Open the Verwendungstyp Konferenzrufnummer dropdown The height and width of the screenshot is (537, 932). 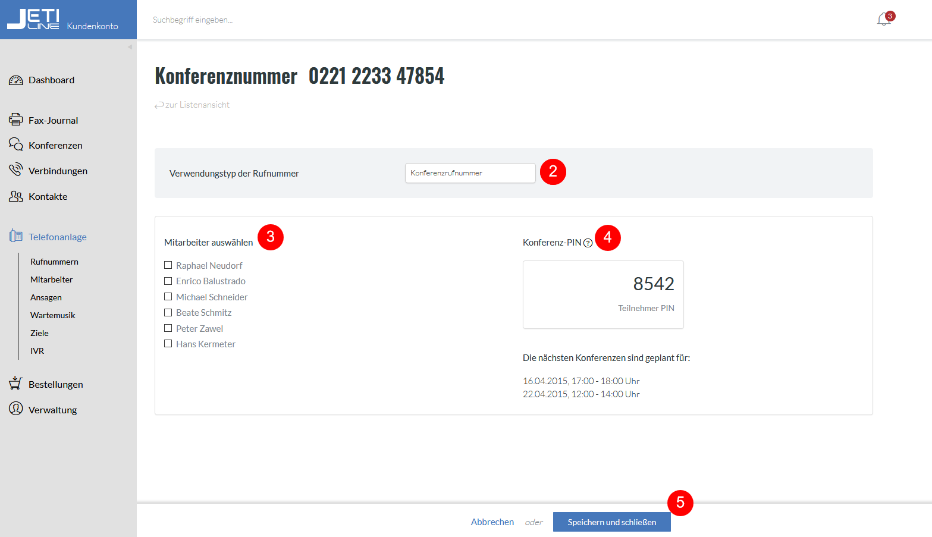pyautogui.click(x=470, y=173)
